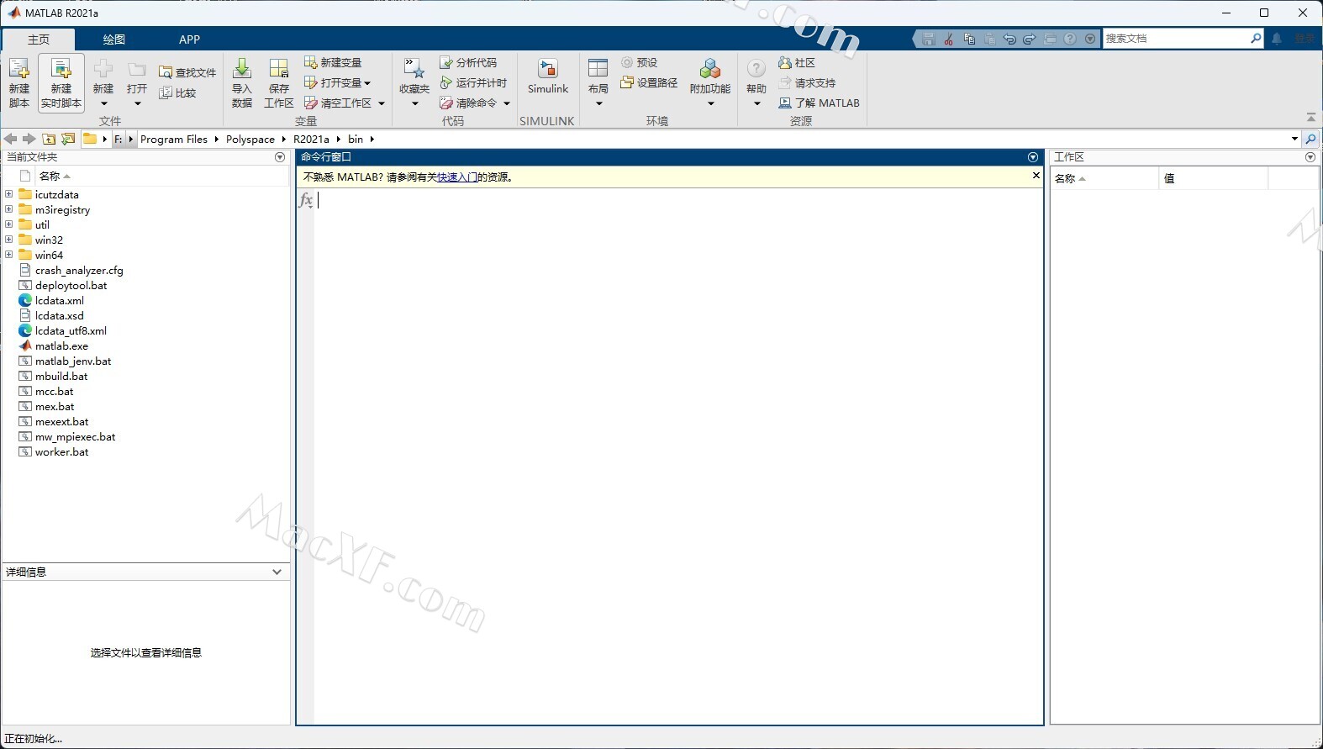Screen dimensions: 1323x749
Task: Expand the win64 folder node
Action: [9, 255]
